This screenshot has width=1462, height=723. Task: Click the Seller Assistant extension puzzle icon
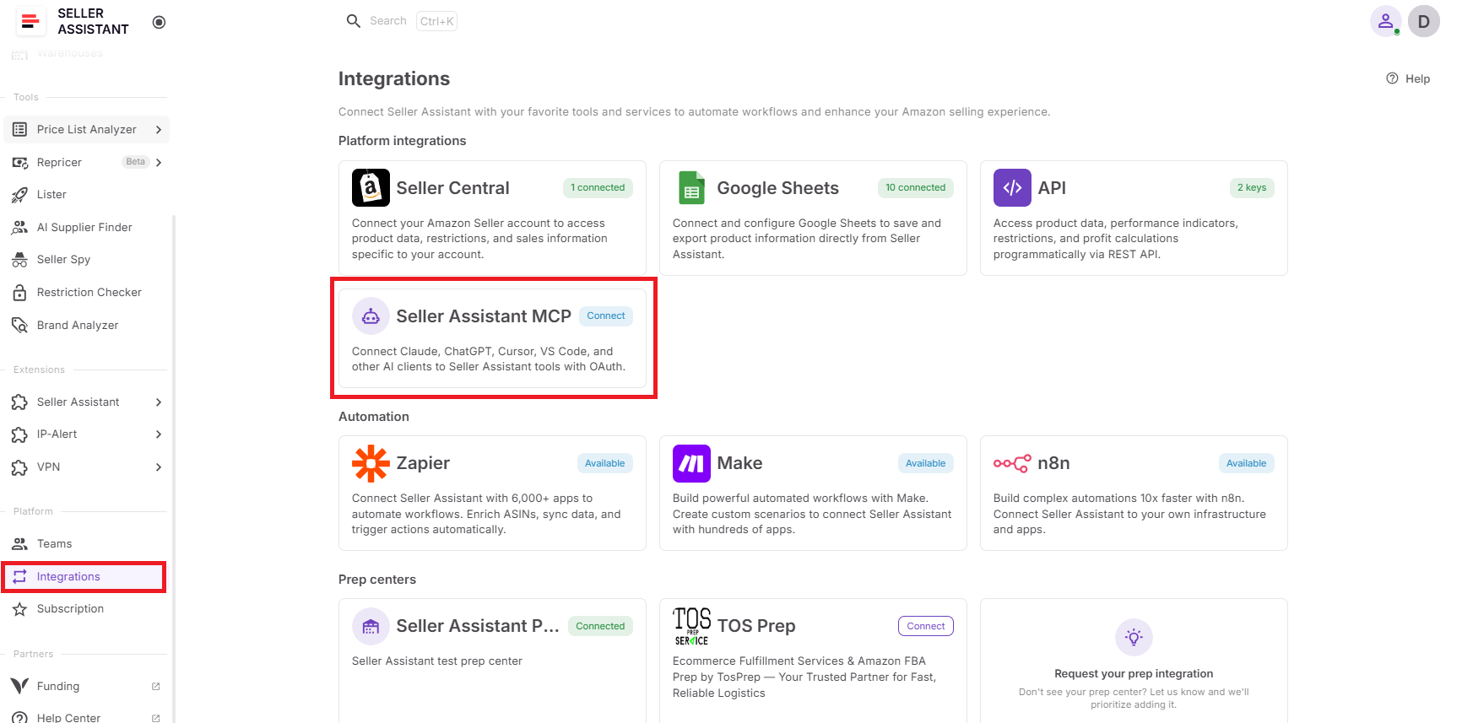click(x=19, y=402)
